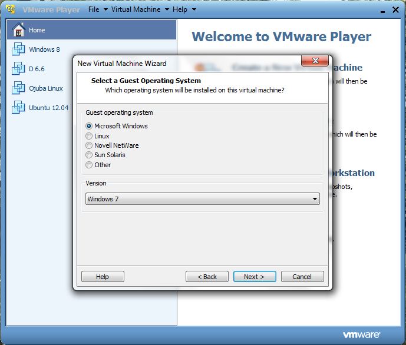Expand the Help menu dropdown arrow
The height and width of the screenshot is (345, 406).
(194, 9)
